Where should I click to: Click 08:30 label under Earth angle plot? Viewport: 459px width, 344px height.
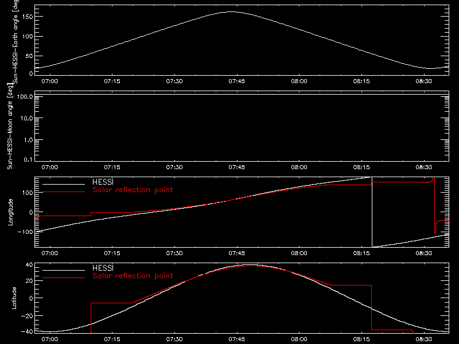tap(424, 81)
